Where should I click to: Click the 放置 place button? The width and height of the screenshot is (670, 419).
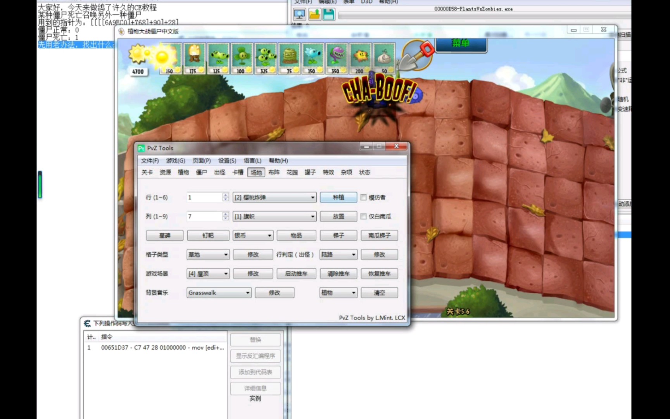(x=338, y=216)
